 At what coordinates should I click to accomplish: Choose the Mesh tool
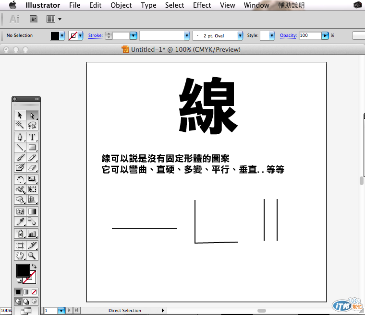click(20, 211)
